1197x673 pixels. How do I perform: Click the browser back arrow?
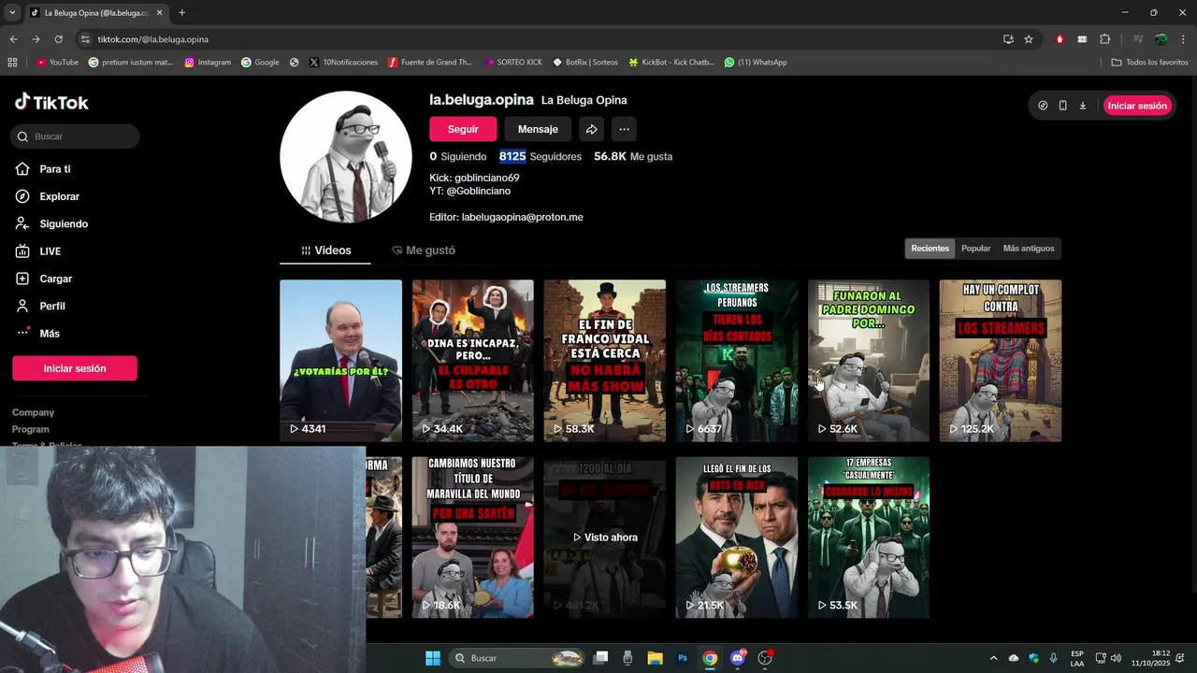[x=13, y=39]
